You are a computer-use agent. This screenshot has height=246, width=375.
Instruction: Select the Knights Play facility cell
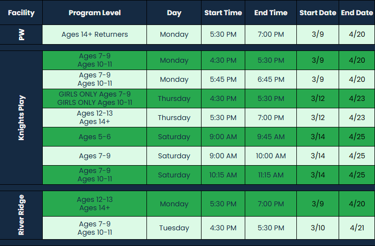(21, 118)
